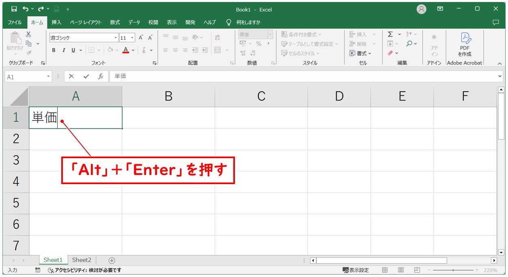Switch to Sheet2 tab
508x277 pixels.
point(82,260)
